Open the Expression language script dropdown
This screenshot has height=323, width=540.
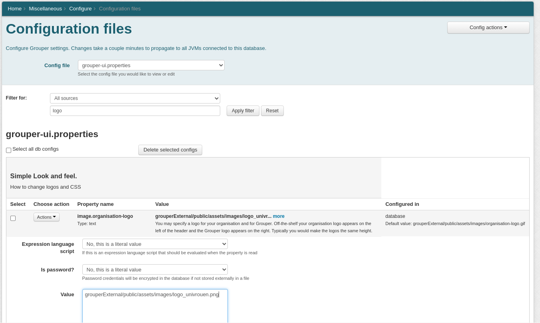click(155, 244)
